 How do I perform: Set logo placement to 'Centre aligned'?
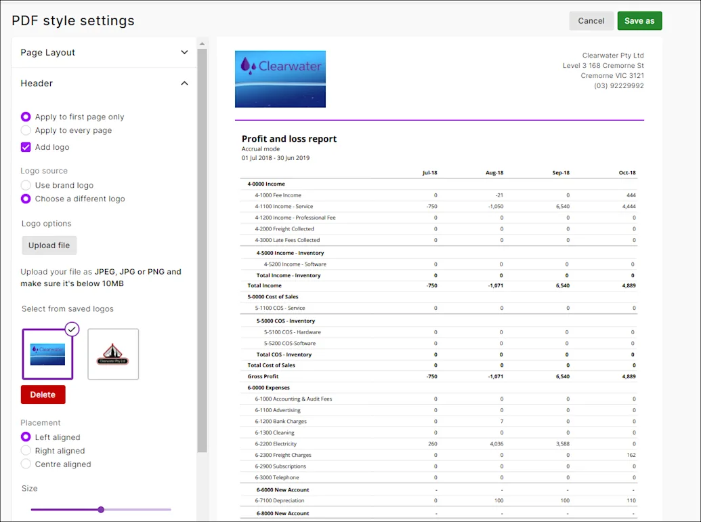(x=26, y=464)
